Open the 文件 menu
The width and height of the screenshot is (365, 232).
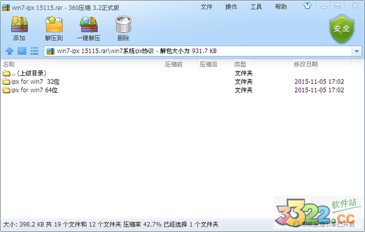pyautogui.click(x=206, y=7)
